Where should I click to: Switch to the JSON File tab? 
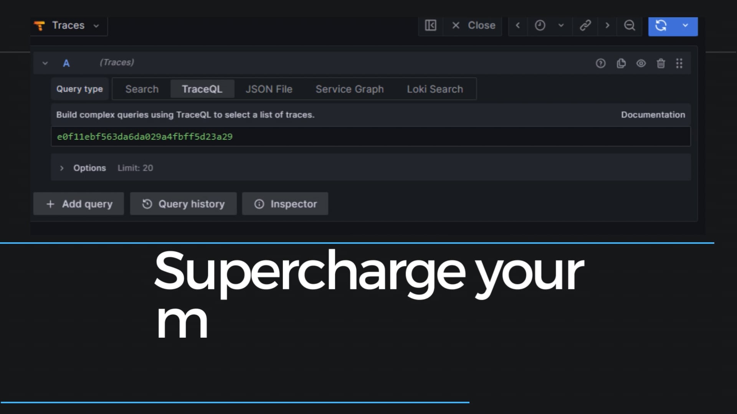pyautogui.click(x=269, y=89)
